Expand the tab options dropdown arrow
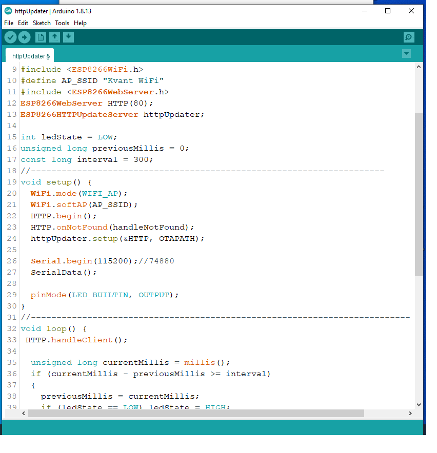 pos(406,54)
